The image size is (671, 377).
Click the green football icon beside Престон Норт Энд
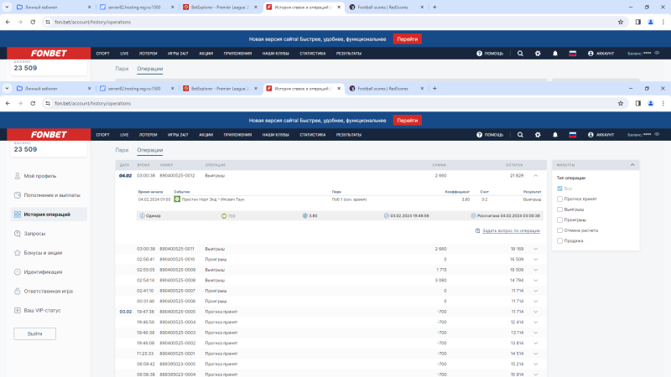pyautogui.click(x=177, y=199)
